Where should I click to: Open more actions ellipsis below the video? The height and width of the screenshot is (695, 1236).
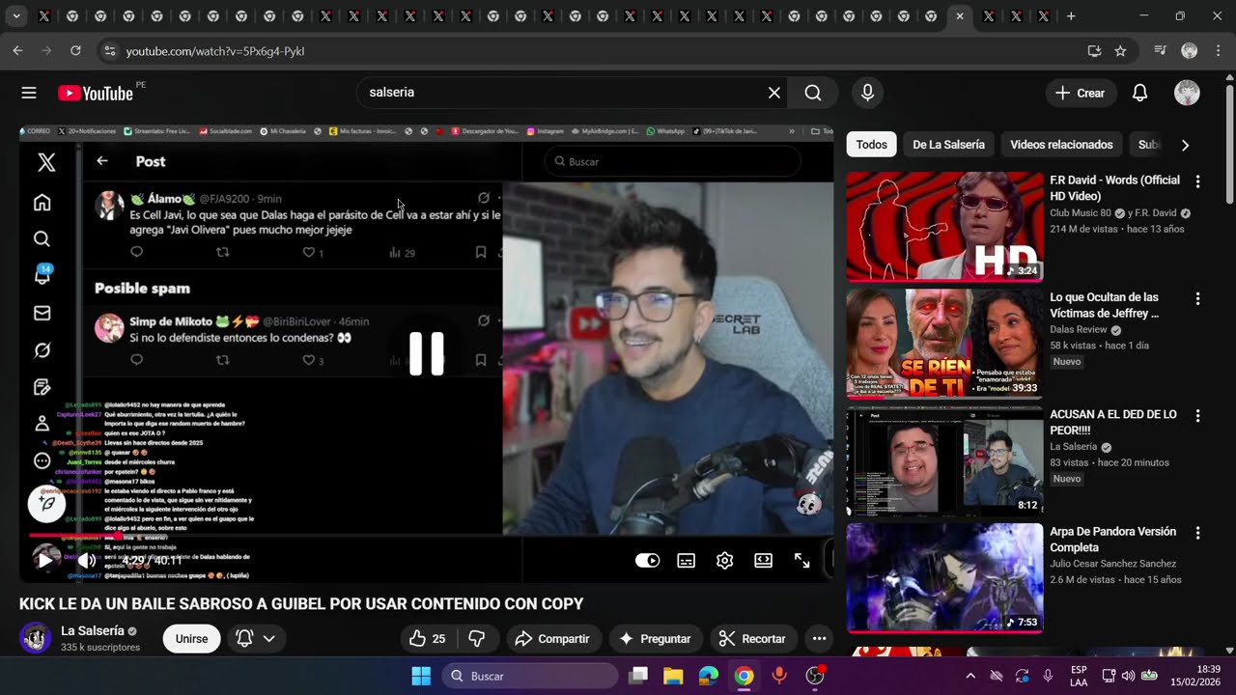[x=819, y=639]
